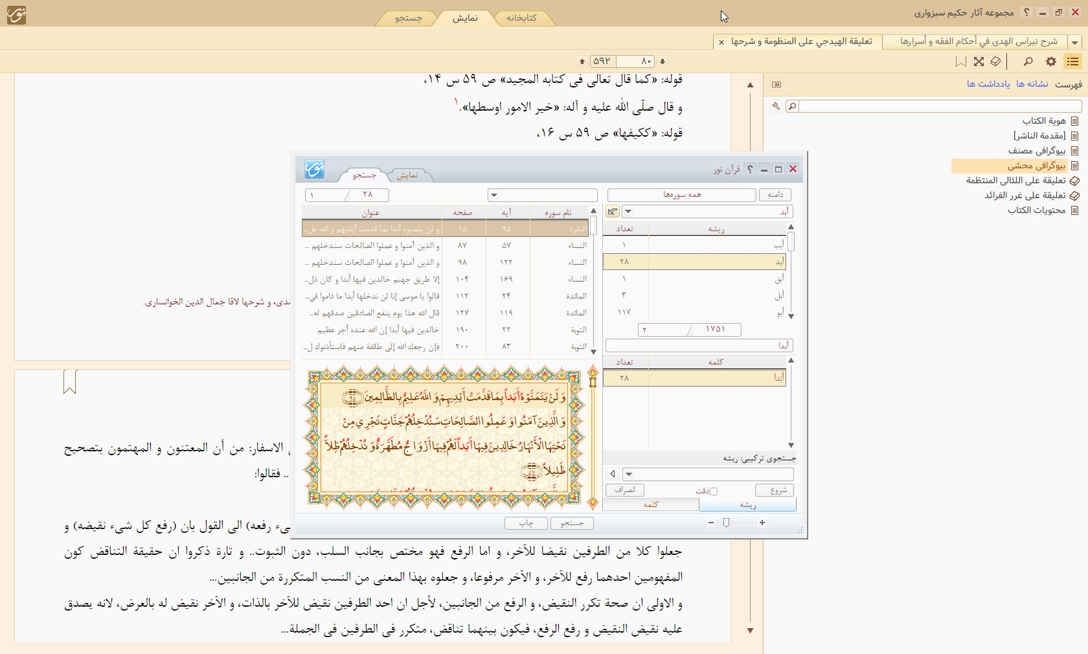
Task: Select result row المائدة verse ۱۱۹
Action: pos(446,313)
